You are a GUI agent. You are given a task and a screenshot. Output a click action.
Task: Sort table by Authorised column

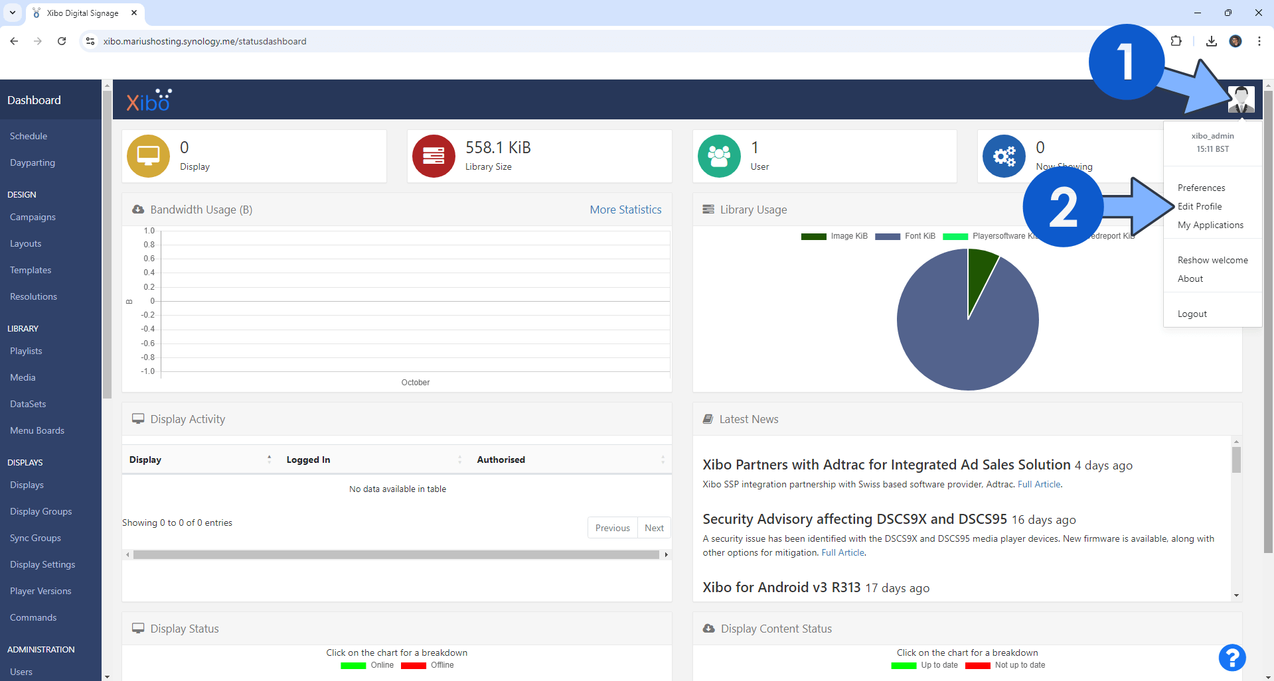(x=570, y=460)
